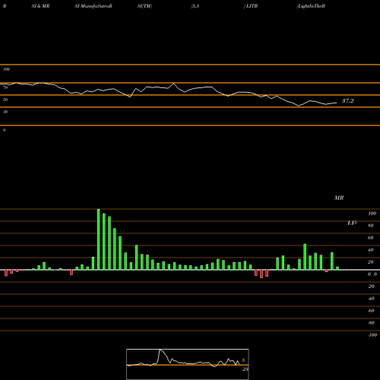Click the tallest green bar in the MR histogram

[99, 239]
